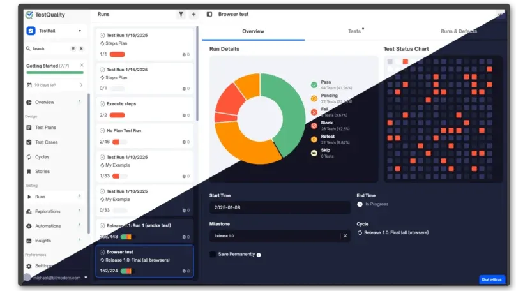The height and width of the screenshot is (291, 516).
Task: Switch to the Tests tab
Action: click(x=354, y=31)
